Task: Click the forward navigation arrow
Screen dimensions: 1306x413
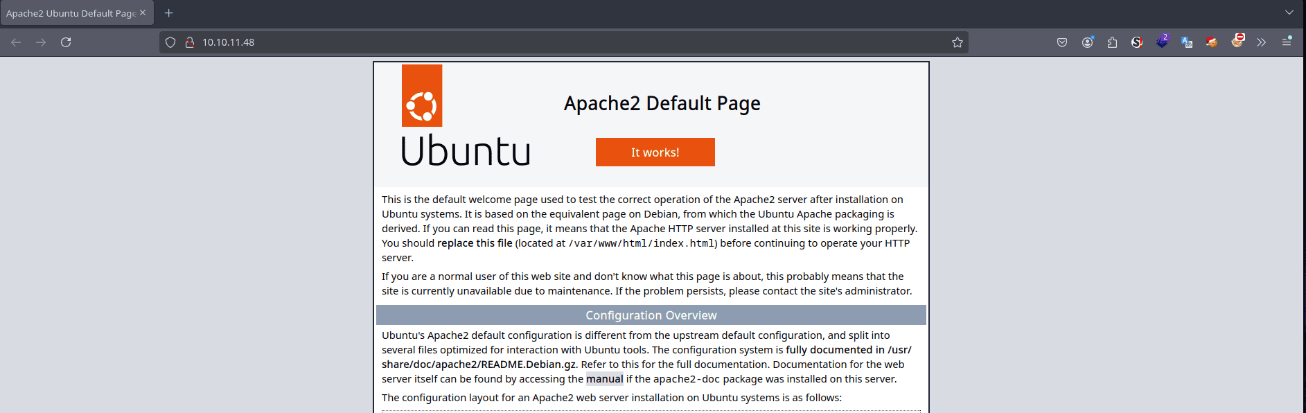Action: coord(41,42)
